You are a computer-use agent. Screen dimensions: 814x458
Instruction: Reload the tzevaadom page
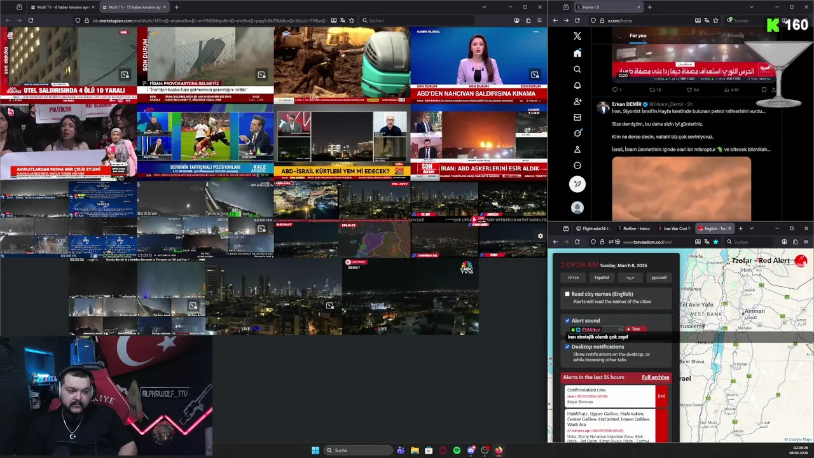[577, 242]
